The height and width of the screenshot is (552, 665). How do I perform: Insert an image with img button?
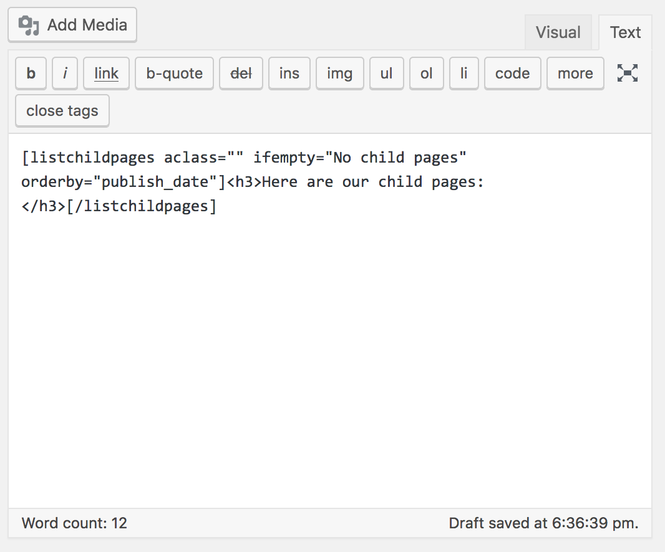[x=339, y=74]
